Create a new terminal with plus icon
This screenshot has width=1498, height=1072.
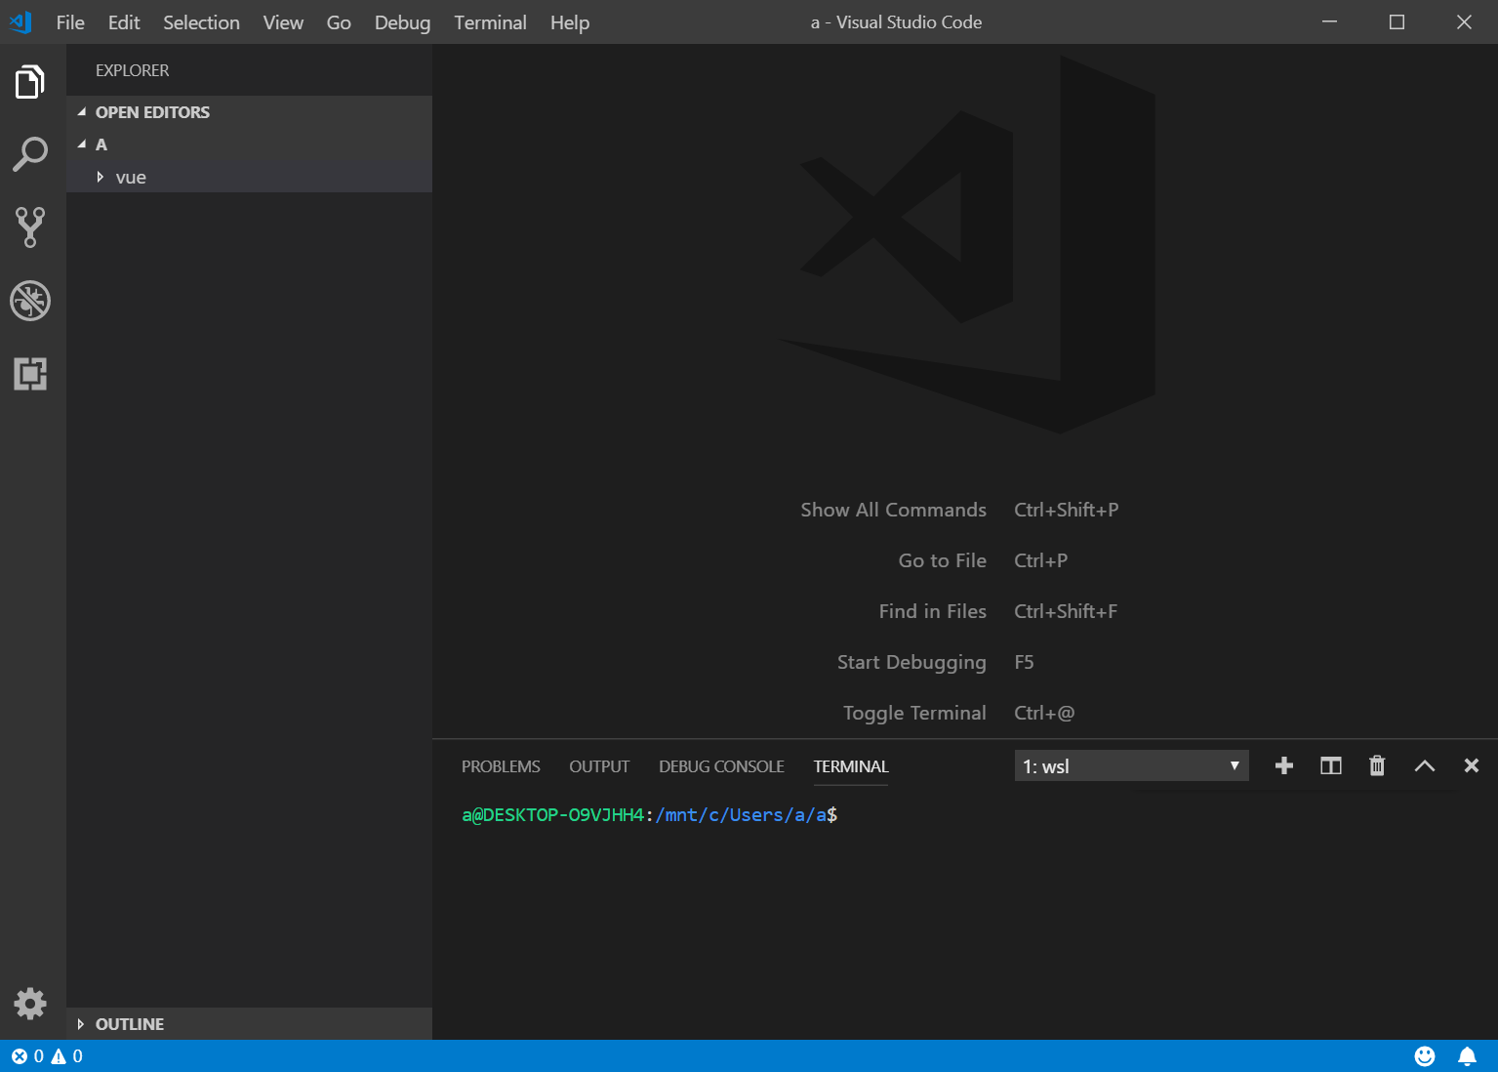coord(1284,766)
